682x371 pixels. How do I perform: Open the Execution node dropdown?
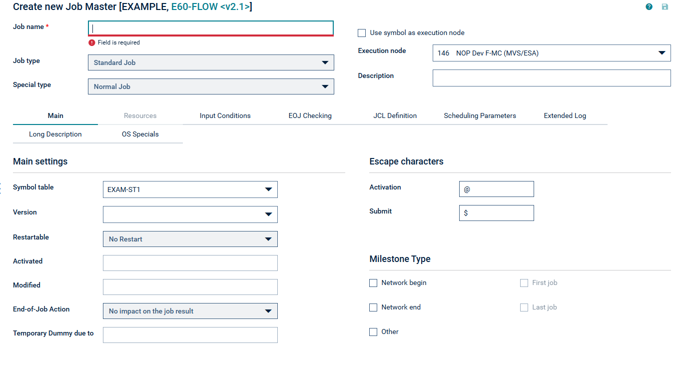coord(552,53)
